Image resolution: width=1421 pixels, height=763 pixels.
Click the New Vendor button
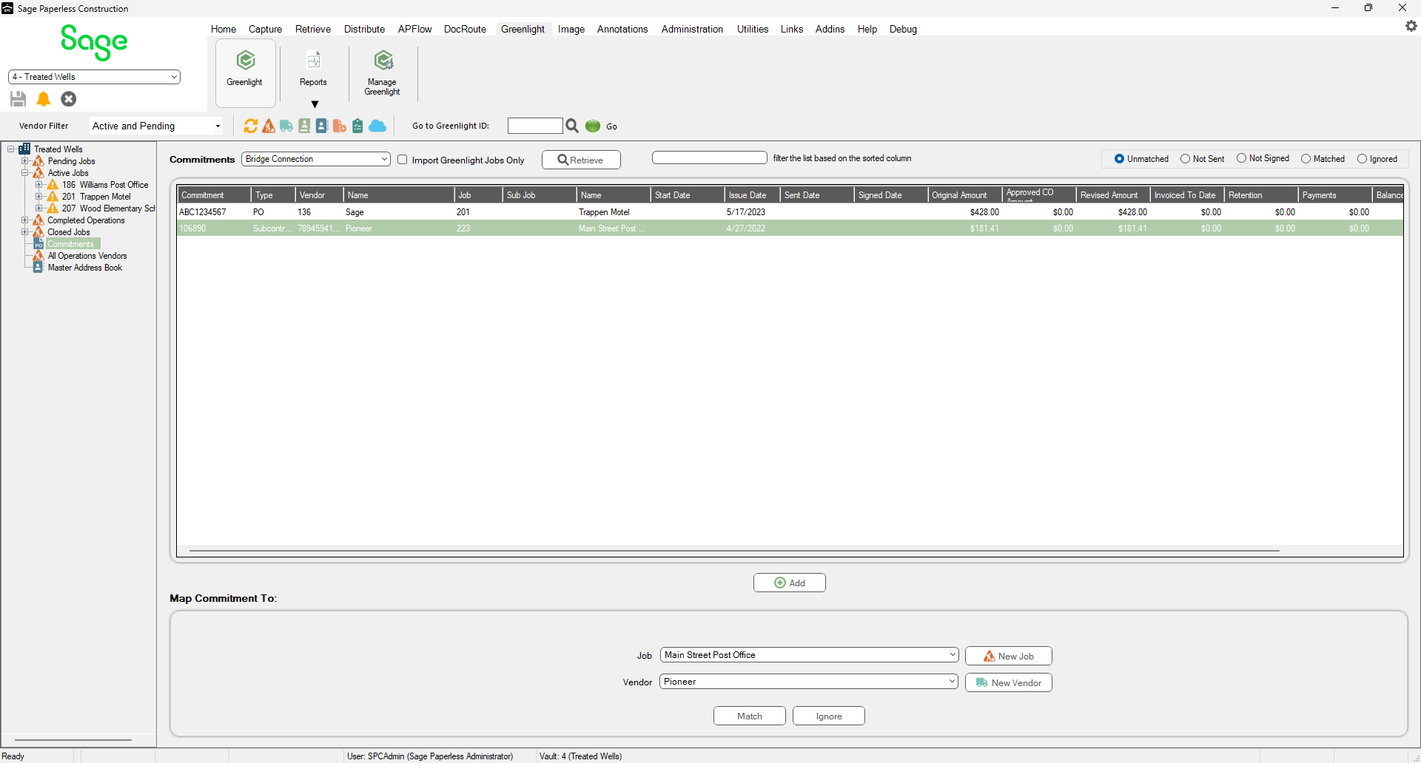[x=1009, y=682]
